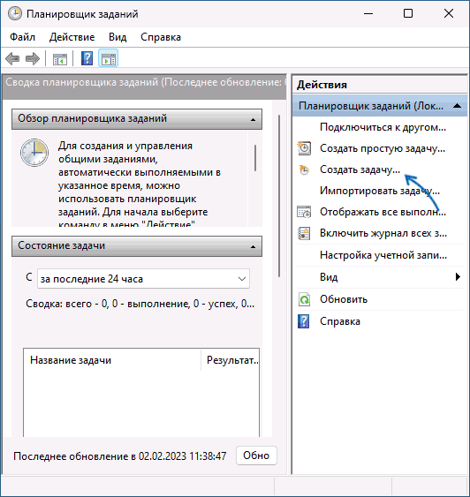Open the Вид menu in menu bar
Viewport: 470px width, 497px height.
[117, 37]
